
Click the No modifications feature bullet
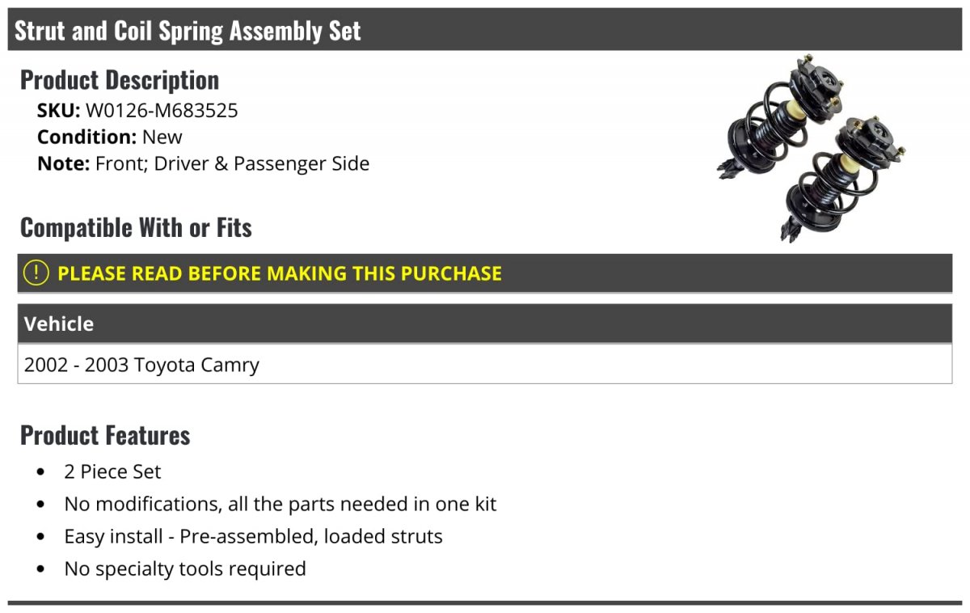coord(280,504)
